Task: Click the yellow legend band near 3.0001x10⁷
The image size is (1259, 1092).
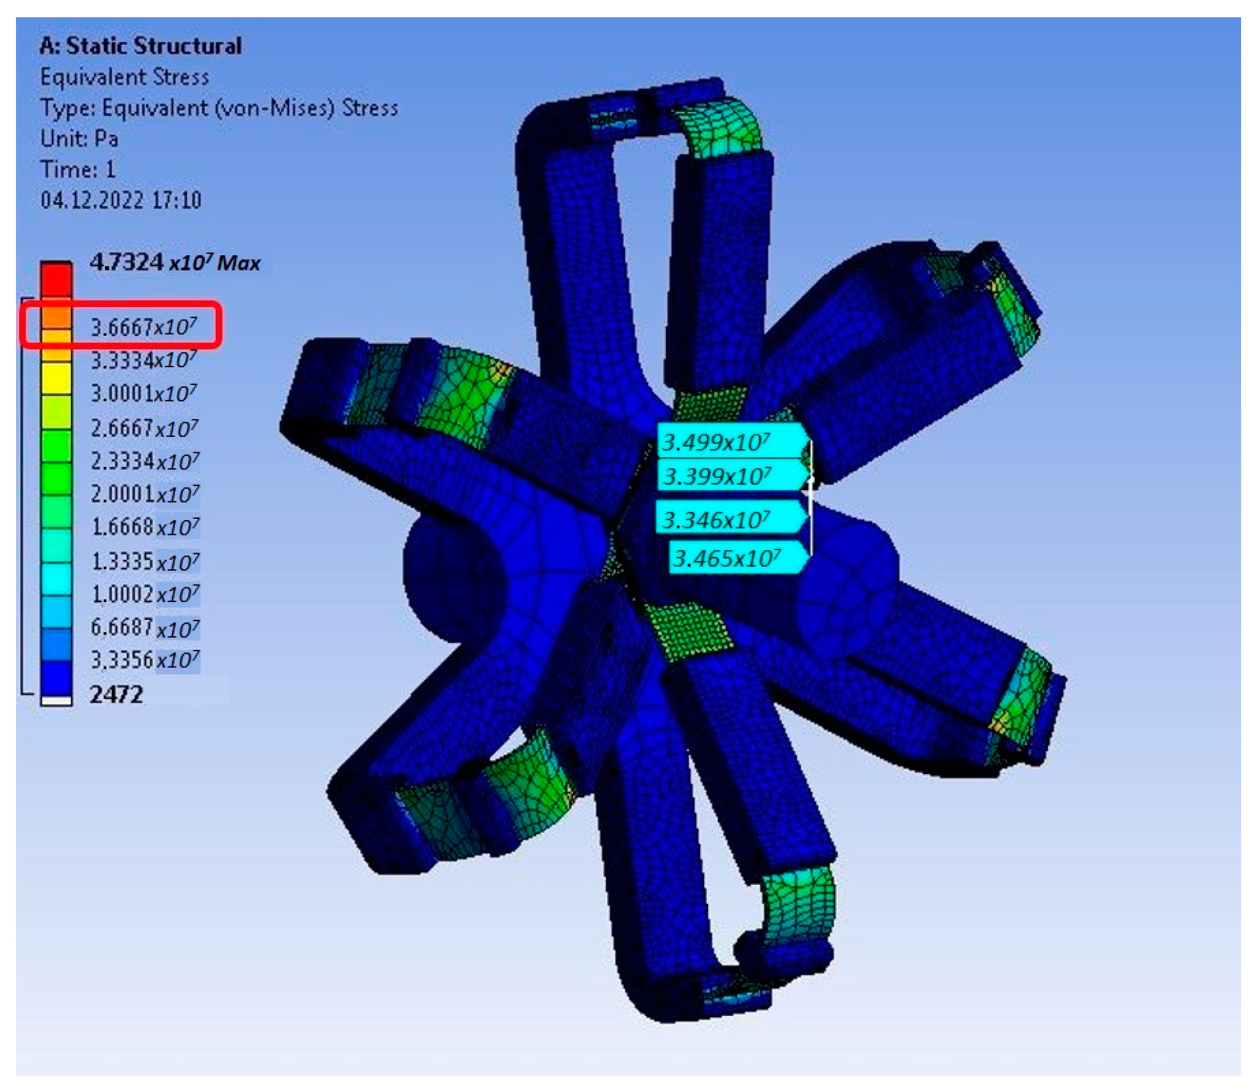Action: [56, 378]
